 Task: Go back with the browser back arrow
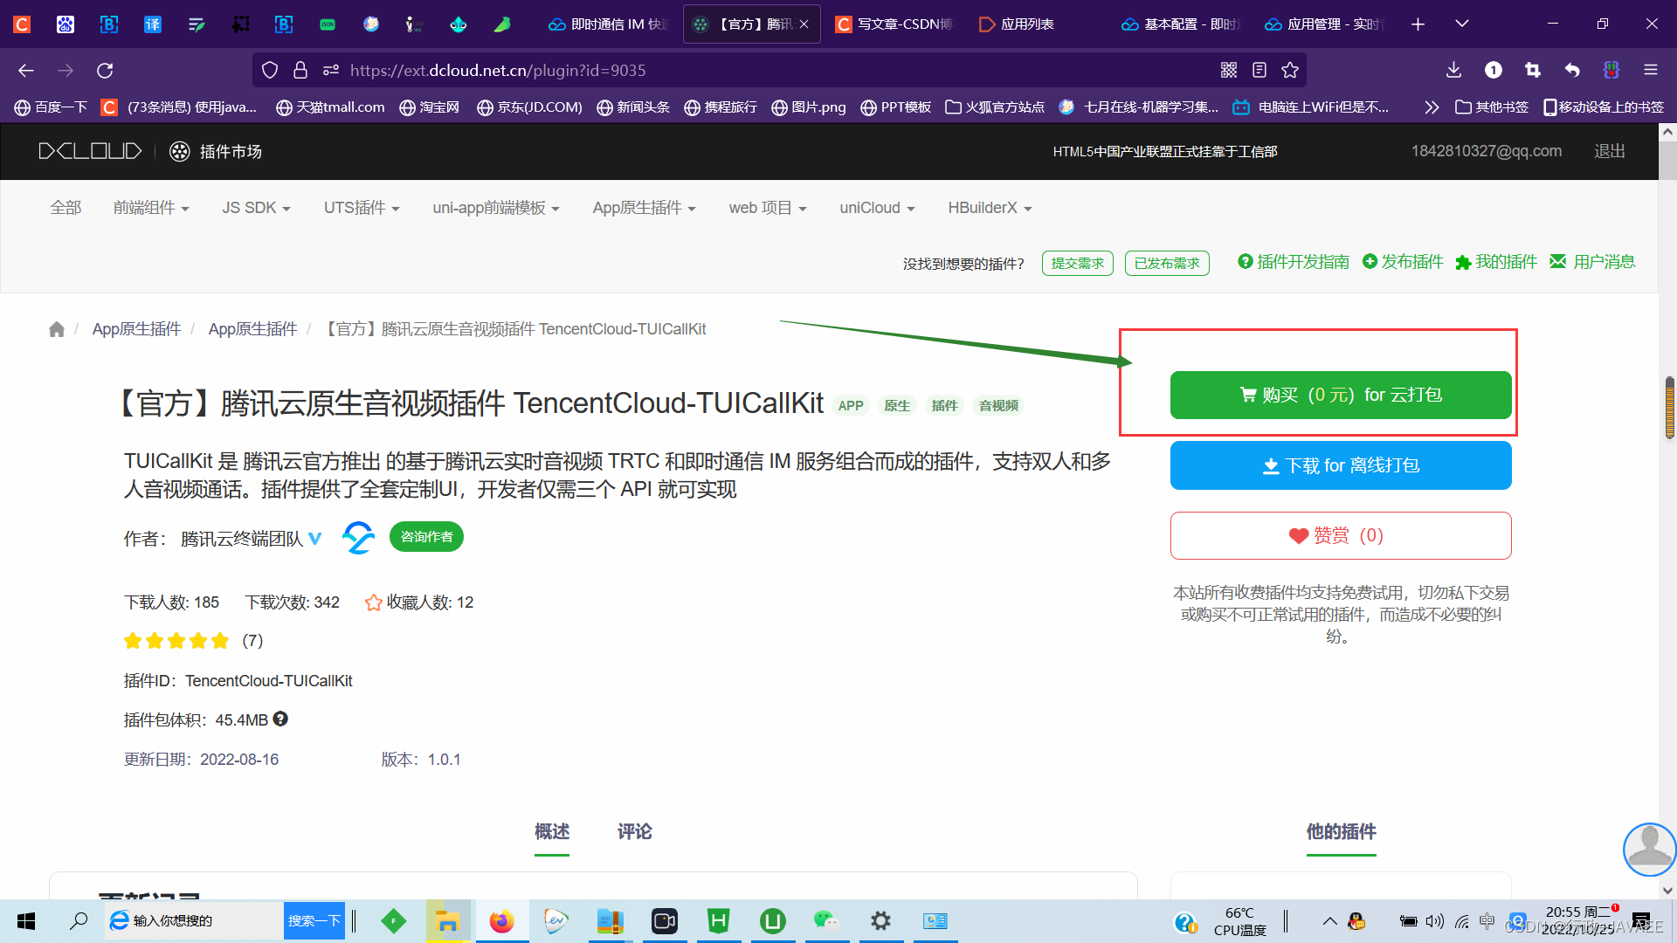26,70
